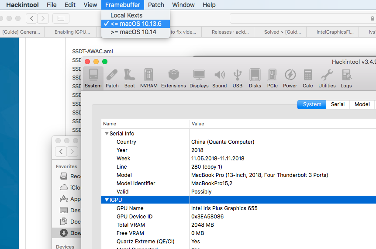Select the Total VRAM row

point(238,225)
